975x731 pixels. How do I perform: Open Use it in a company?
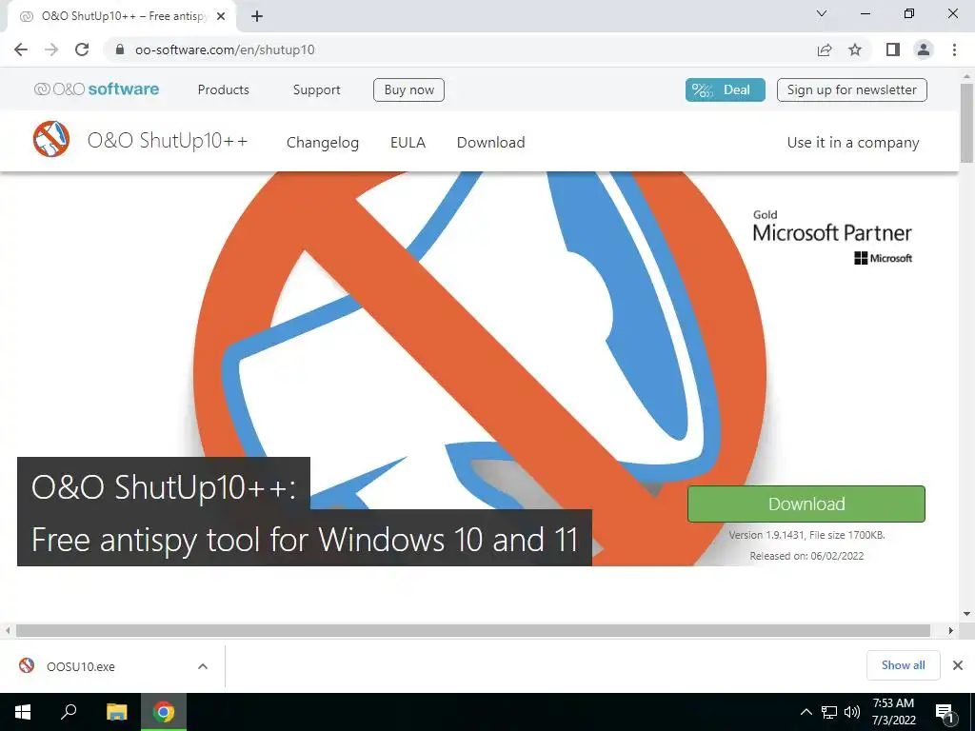[x=853, y=143]
